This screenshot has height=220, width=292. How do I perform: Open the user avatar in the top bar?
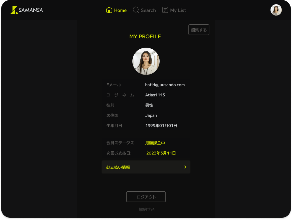pos(276,10)
